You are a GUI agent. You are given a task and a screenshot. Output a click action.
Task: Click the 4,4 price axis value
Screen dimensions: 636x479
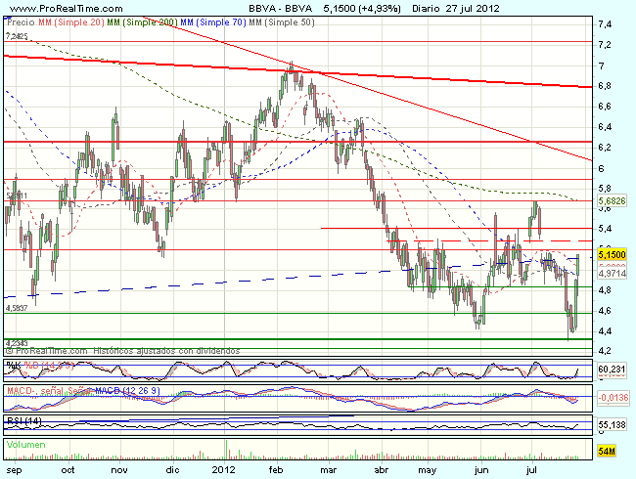(604, 331)
